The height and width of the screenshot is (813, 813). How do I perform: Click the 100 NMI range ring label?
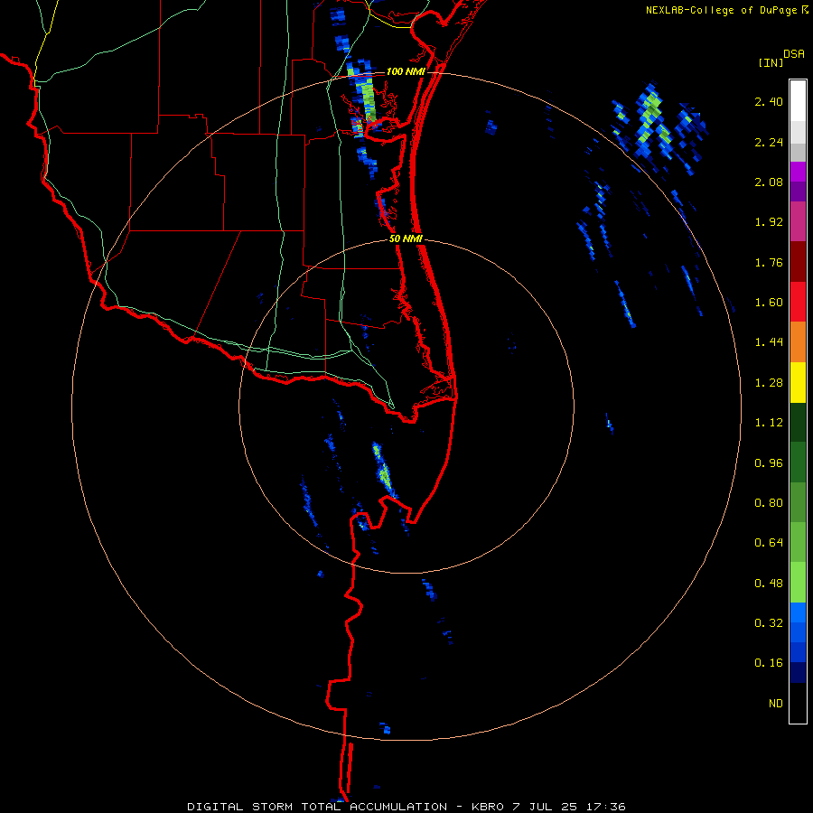tap(406, 71)
